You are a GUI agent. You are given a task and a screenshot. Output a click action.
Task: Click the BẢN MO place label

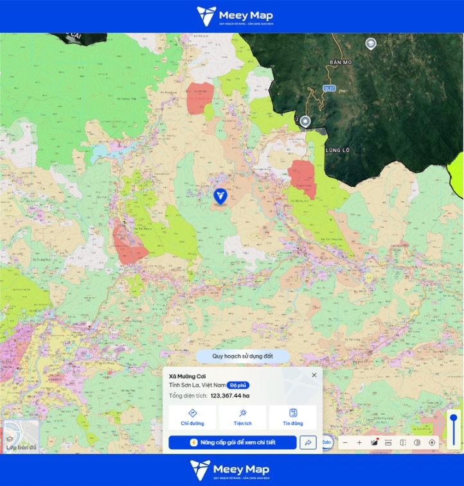click(x=341, y=62)
